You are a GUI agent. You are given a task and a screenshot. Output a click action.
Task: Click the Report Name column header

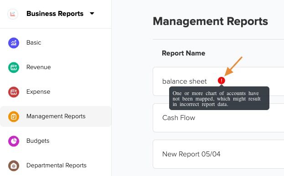183,53
